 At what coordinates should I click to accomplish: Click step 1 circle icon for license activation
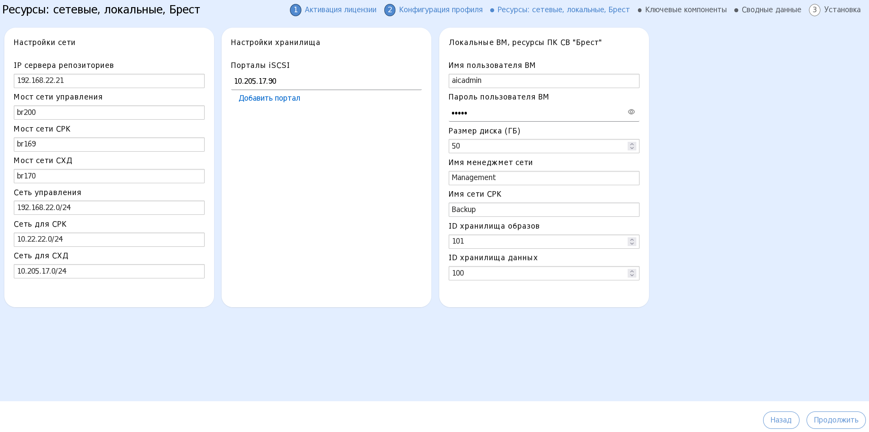295,10
